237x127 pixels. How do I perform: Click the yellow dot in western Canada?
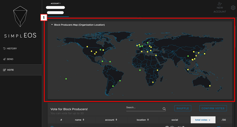coord(87,47)
